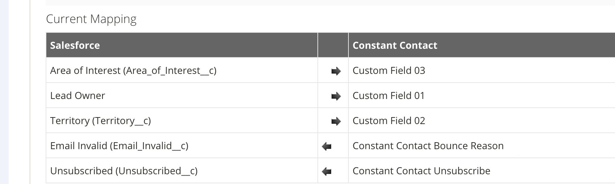615x184 pixels.
Task: Click the Current Mapping heading
Action: [x=91, y=19]
